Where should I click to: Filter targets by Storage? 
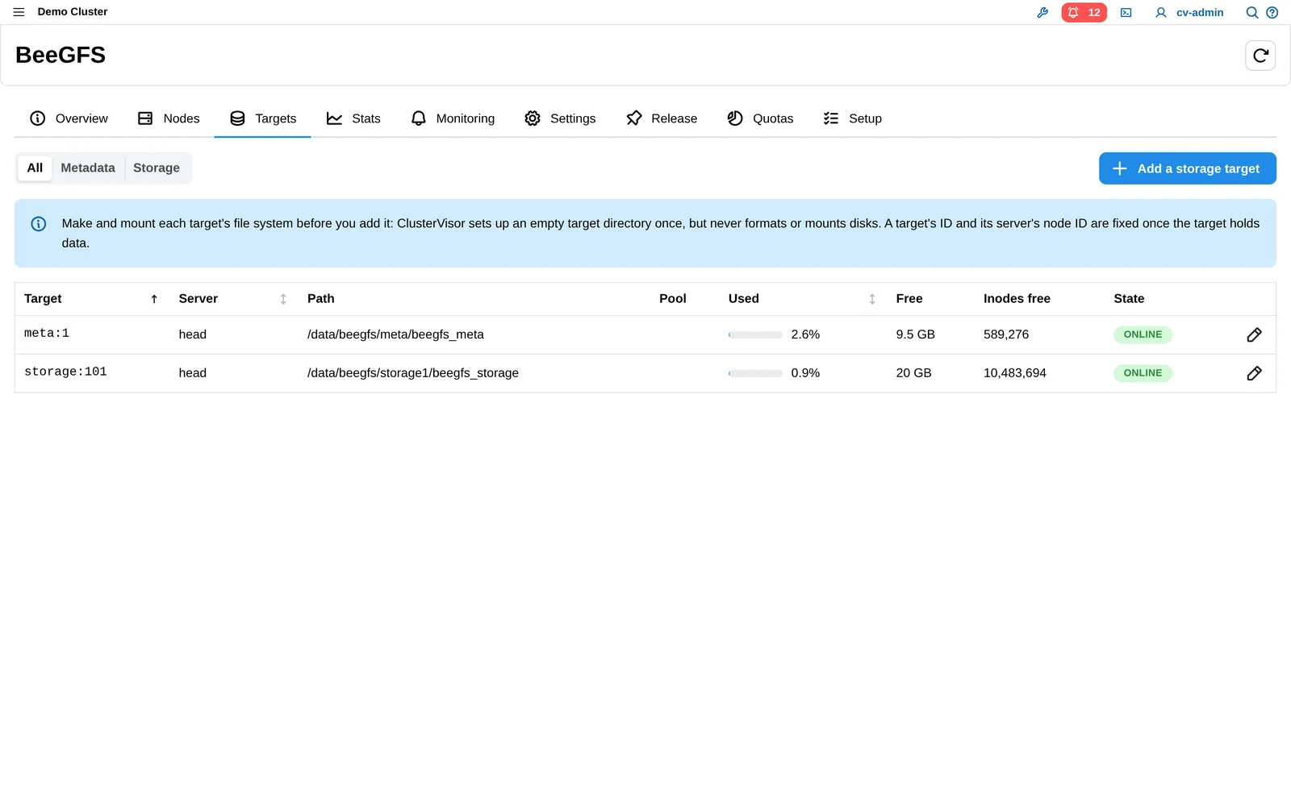(157, 168)
